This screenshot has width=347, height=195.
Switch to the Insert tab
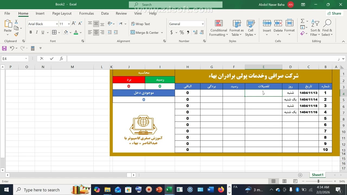coord(40,13)
